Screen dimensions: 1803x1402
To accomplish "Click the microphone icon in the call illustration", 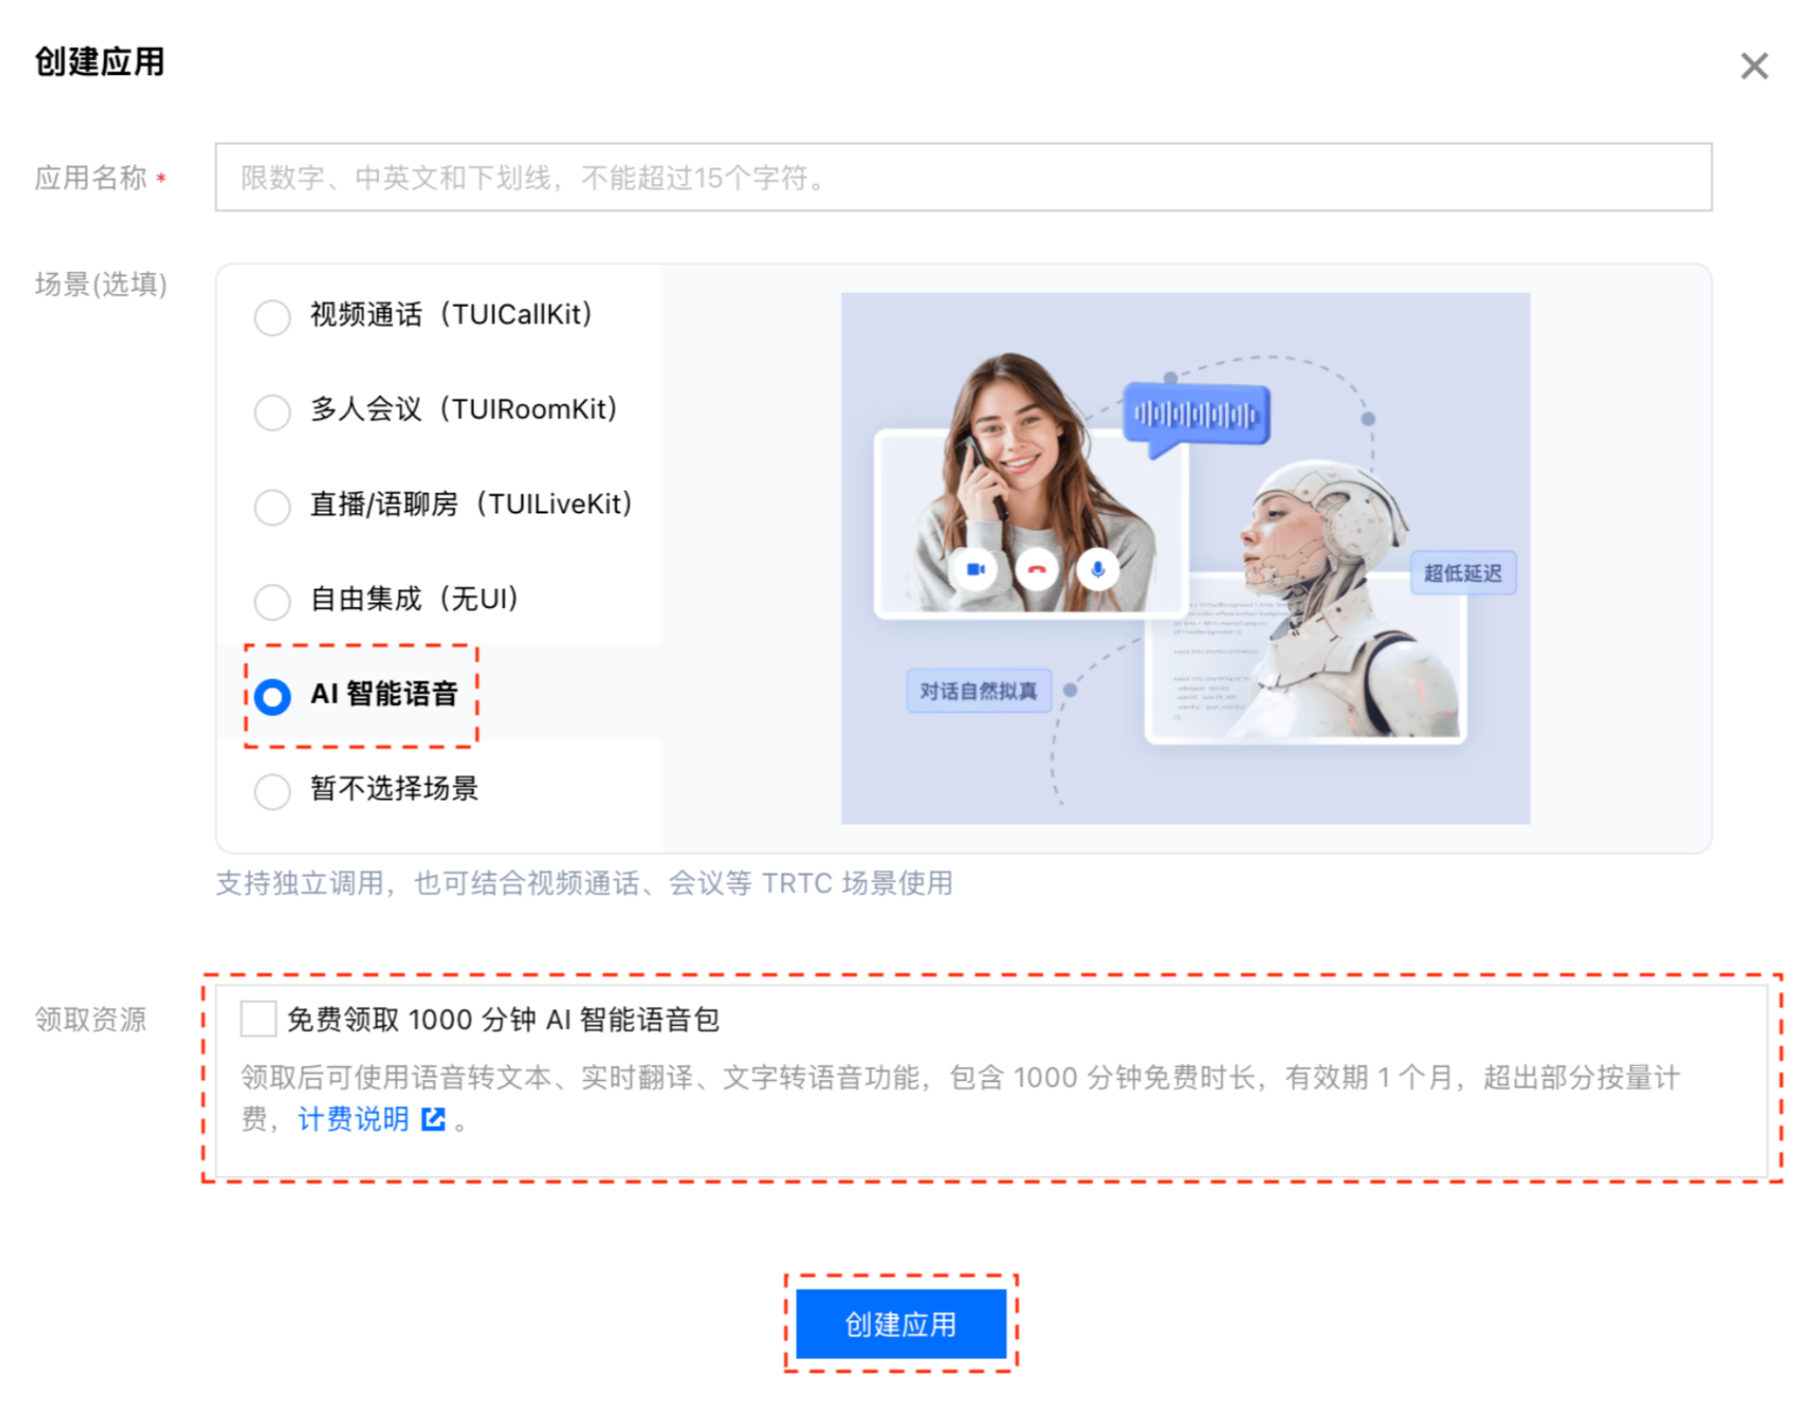I will click(1097, 569).
